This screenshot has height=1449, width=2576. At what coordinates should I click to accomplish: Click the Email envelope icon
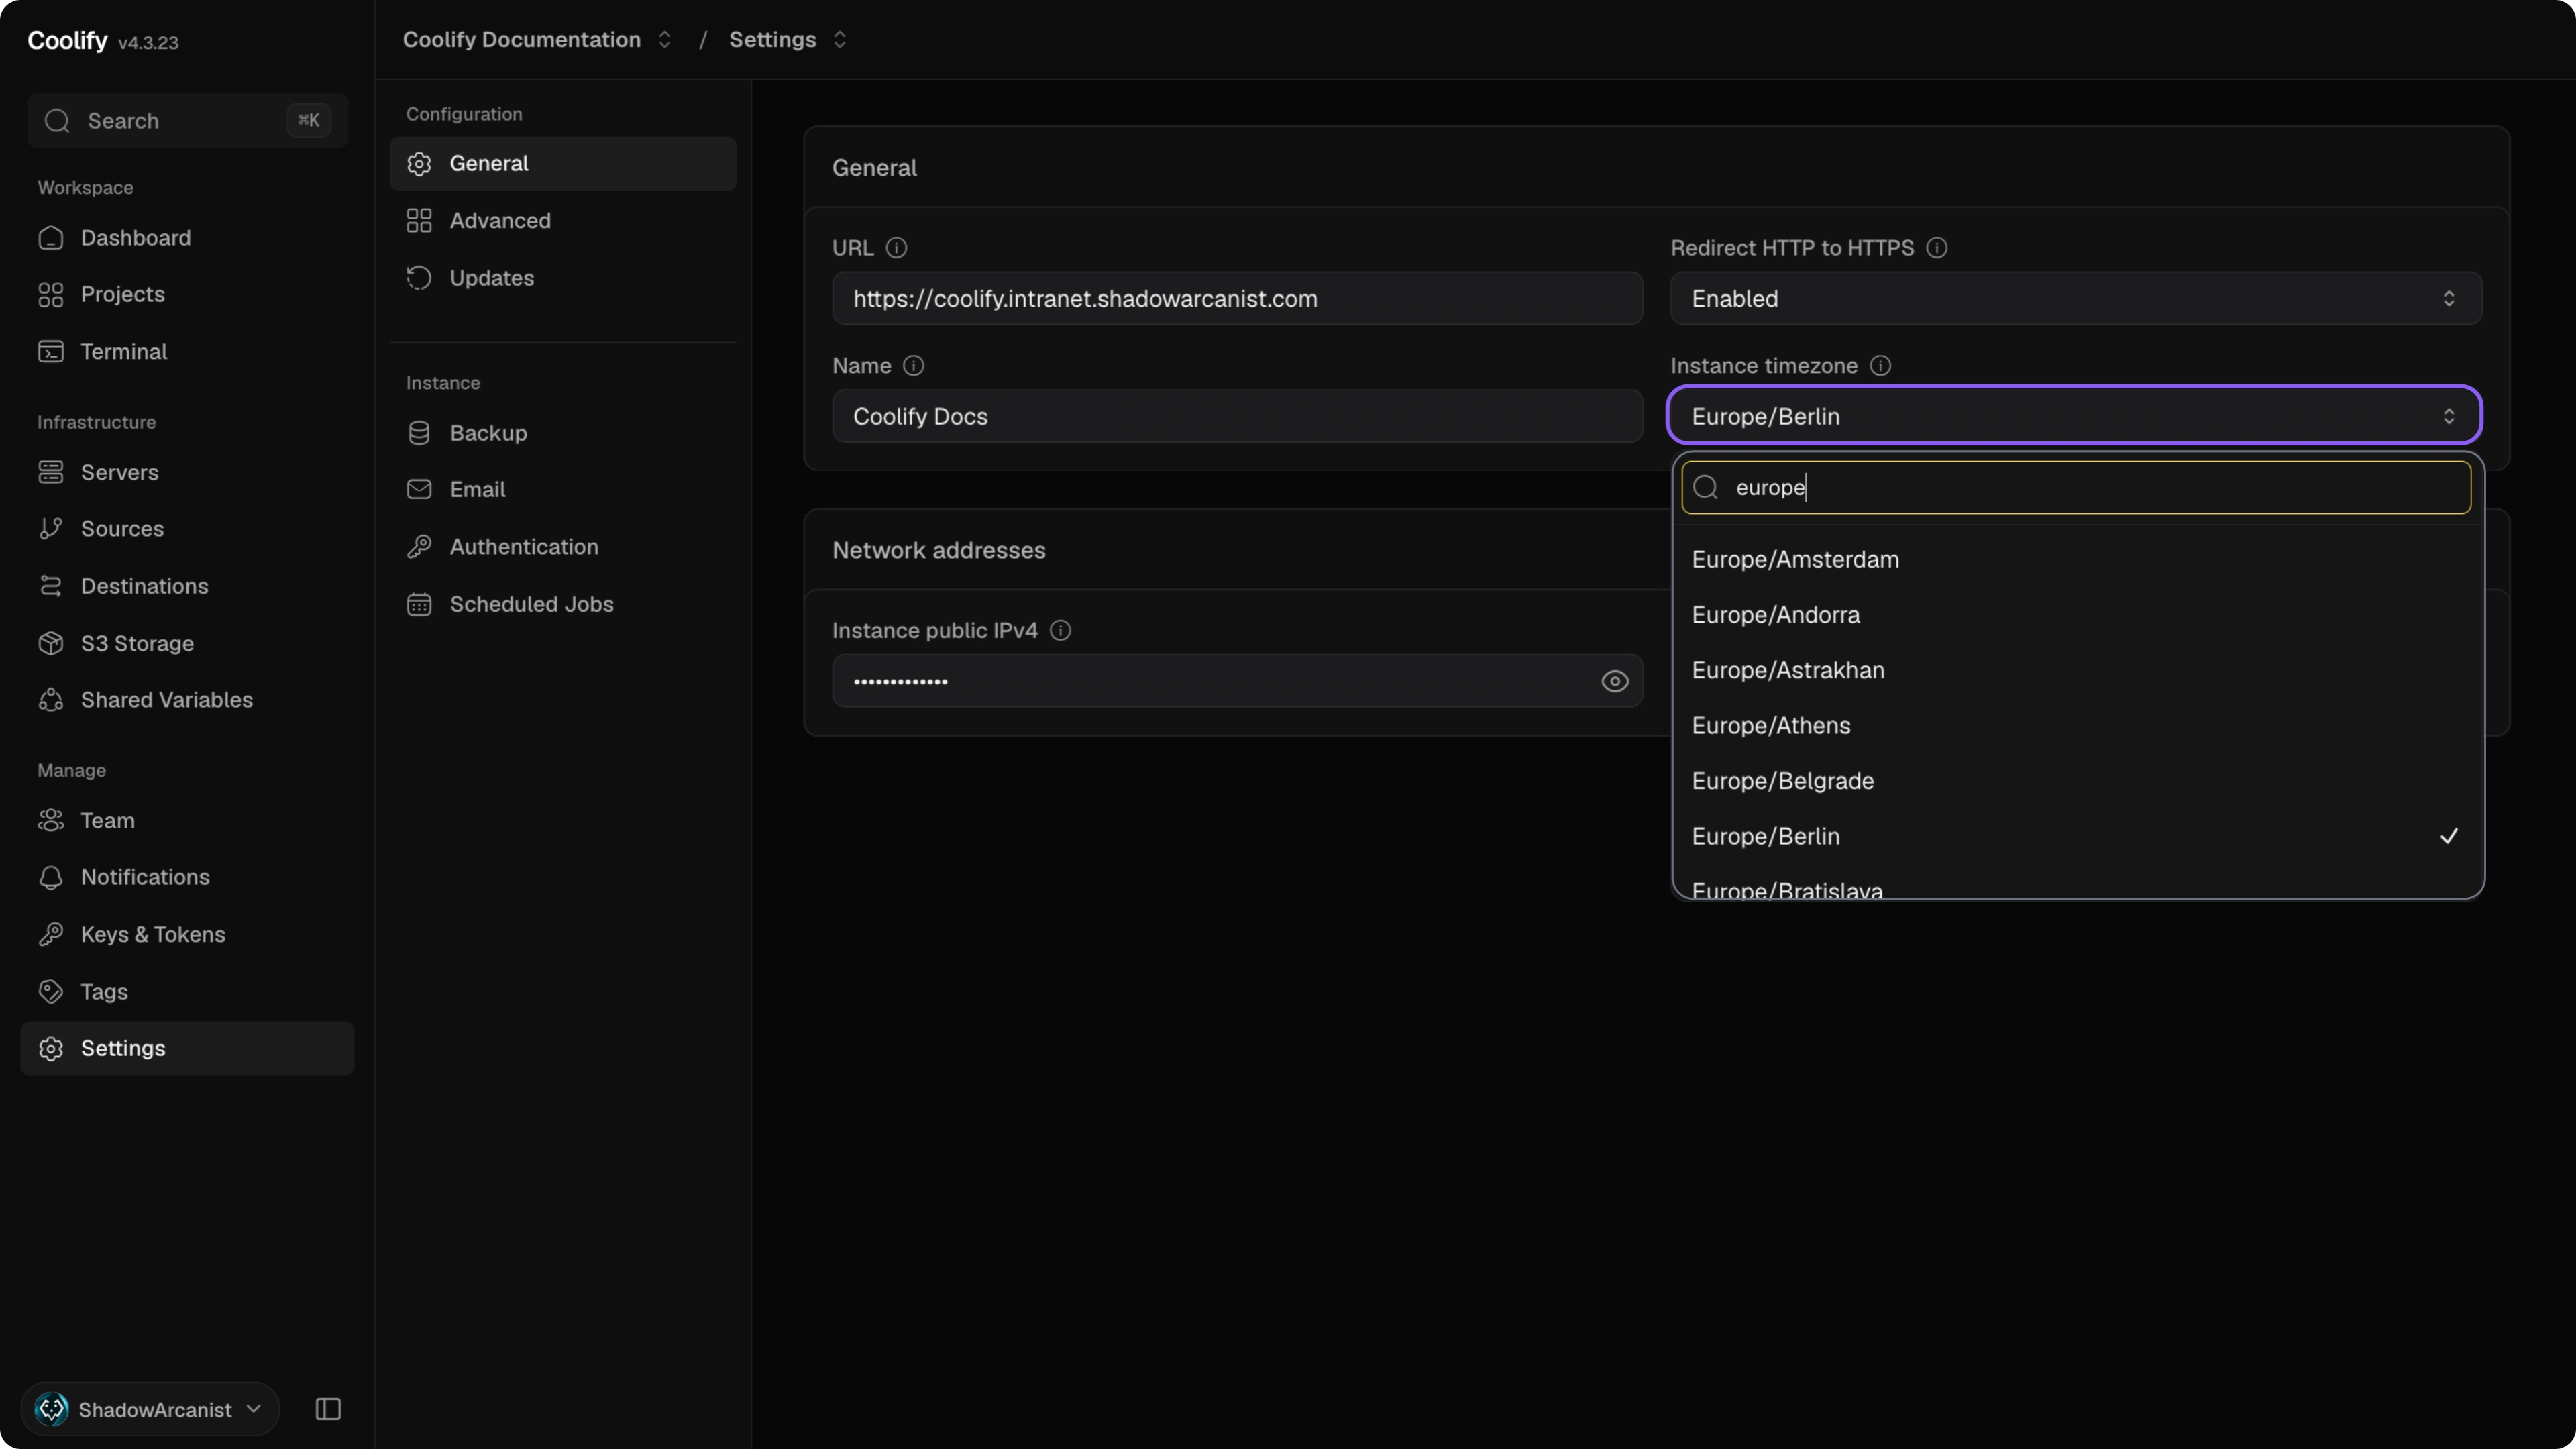click(419, 489)
